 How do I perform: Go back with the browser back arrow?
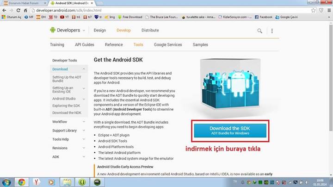pos(4,10)
